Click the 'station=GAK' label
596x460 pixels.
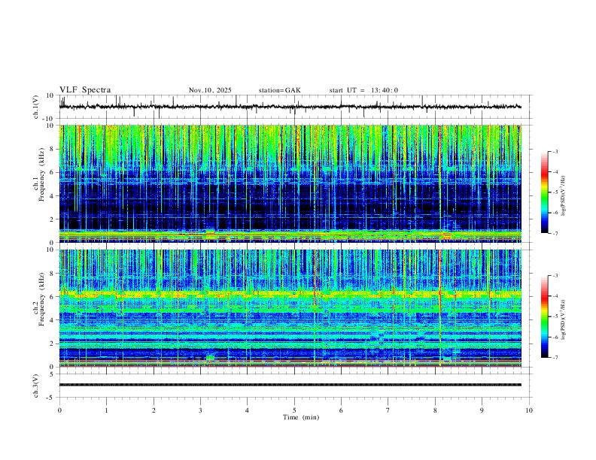pos(279,90)
